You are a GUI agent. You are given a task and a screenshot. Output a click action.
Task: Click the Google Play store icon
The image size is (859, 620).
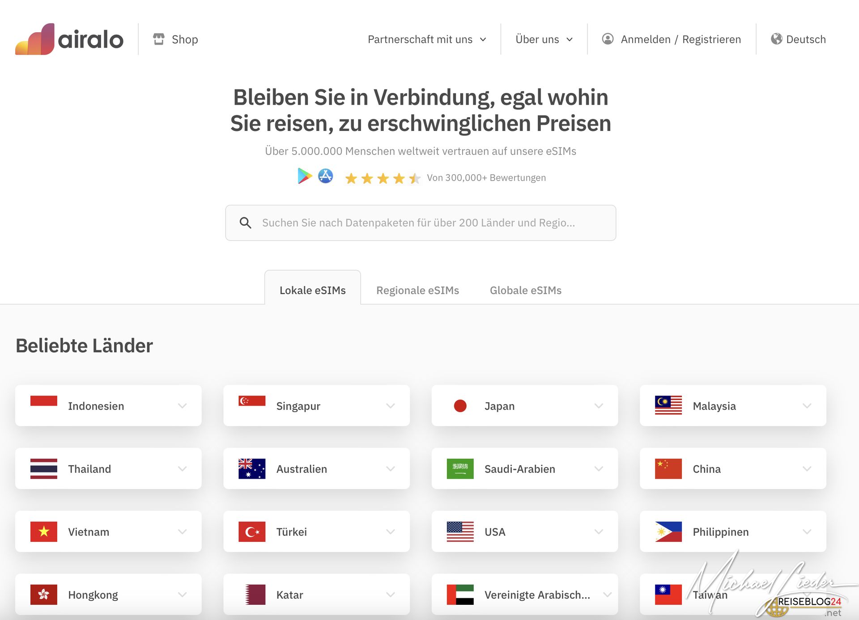click(305, 176)
